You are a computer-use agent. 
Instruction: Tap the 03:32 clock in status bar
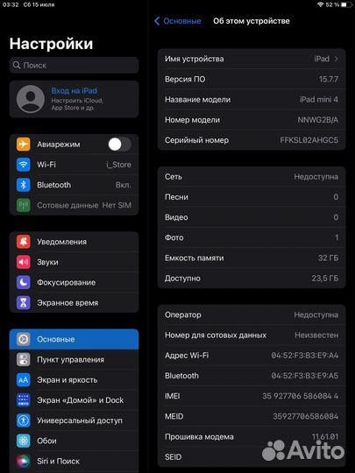point(11,5)
